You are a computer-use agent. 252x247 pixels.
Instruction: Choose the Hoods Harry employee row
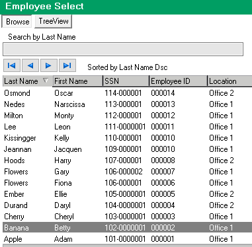coord(127,160)
